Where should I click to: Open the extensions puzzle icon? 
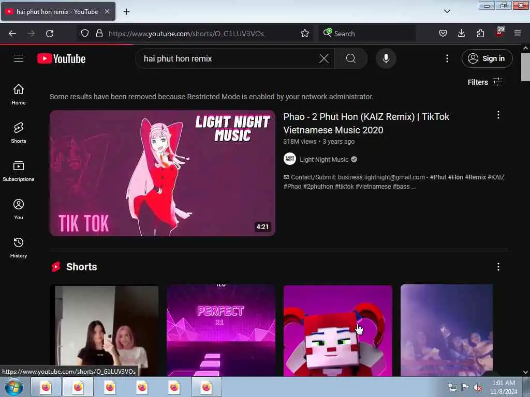point(480,33)
